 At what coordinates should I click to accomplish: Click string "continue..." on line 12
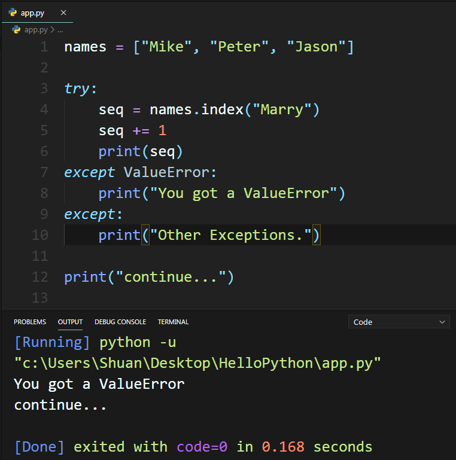tap(171, 277)
